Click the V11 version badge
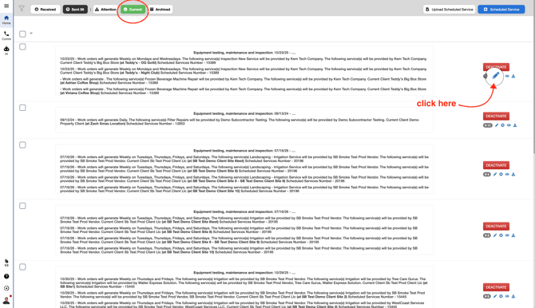The height and width of the screenshot is (308, 535). coord(488,125)
